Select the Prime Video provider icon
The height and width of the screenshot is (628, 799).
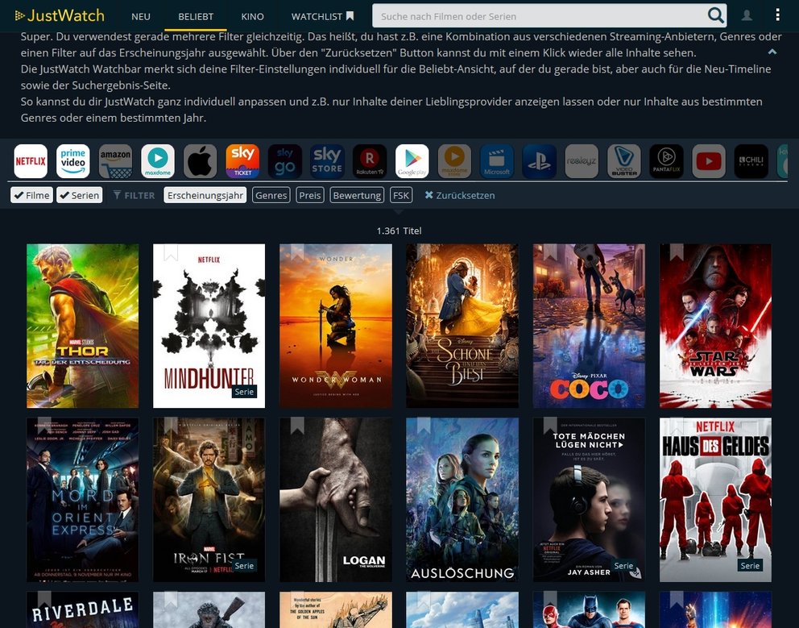72,161
